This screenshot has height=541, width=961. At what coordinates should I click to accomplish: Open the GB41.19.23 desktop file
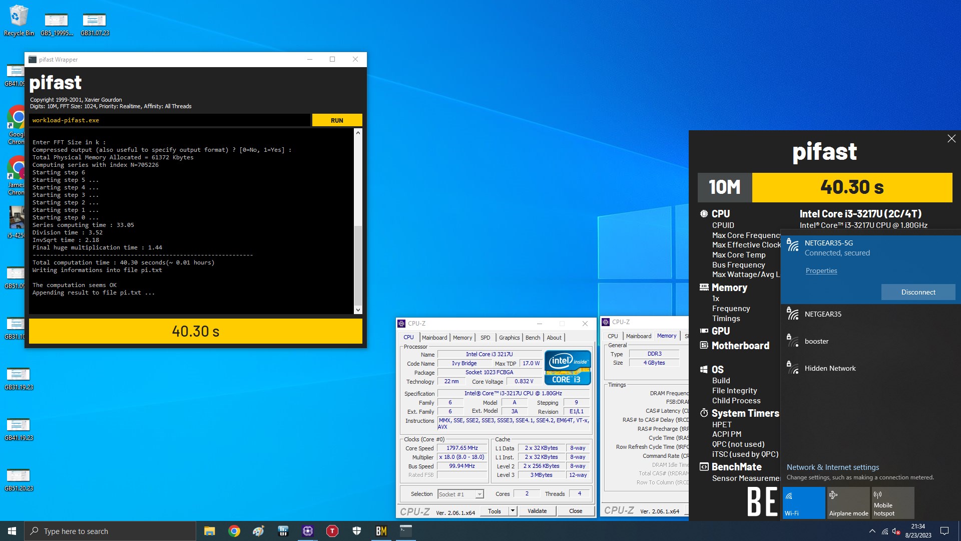point(19,429)
